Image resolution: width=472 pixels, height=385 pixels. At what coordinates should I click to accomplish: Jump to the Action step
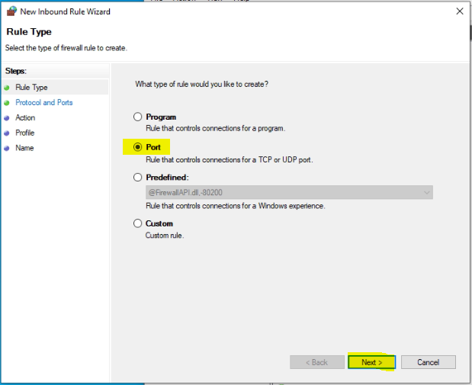25,117
